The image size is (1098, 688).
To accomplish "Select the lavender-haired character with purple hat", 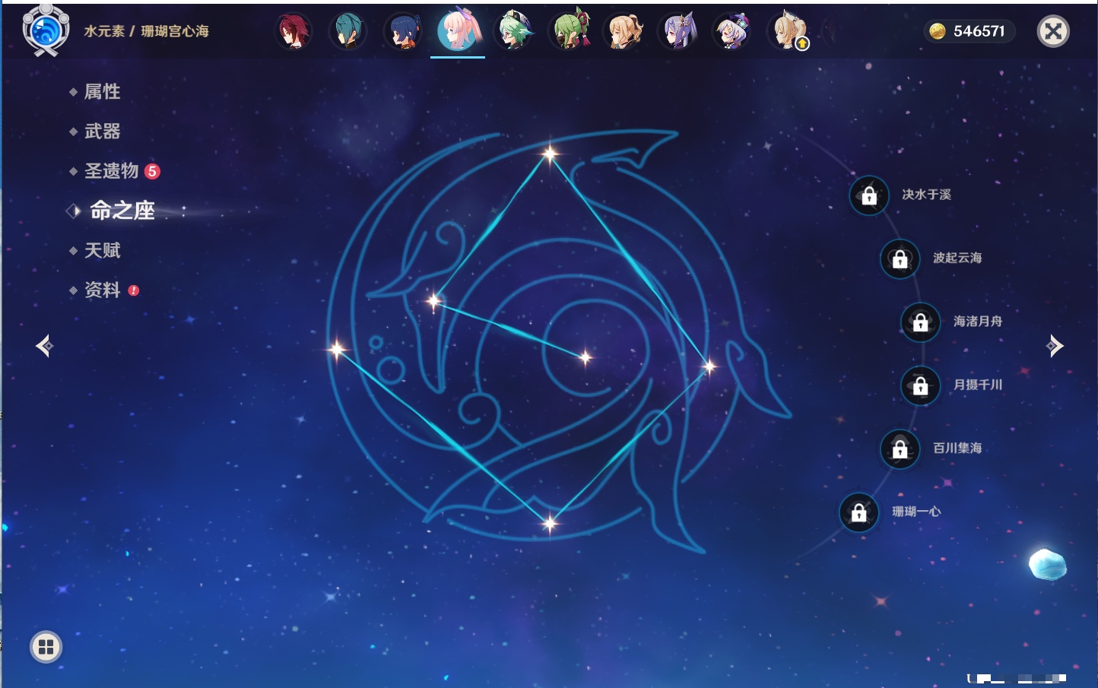I will [x=733, y=31].
